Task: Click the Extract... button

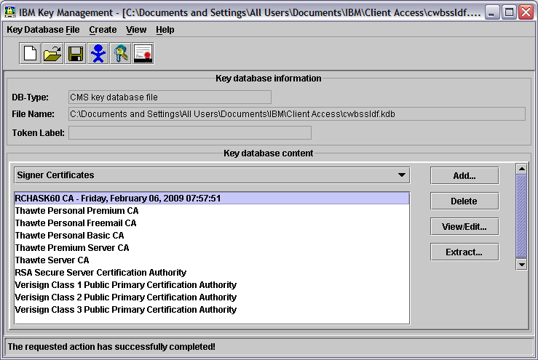Action: [464, 252]
